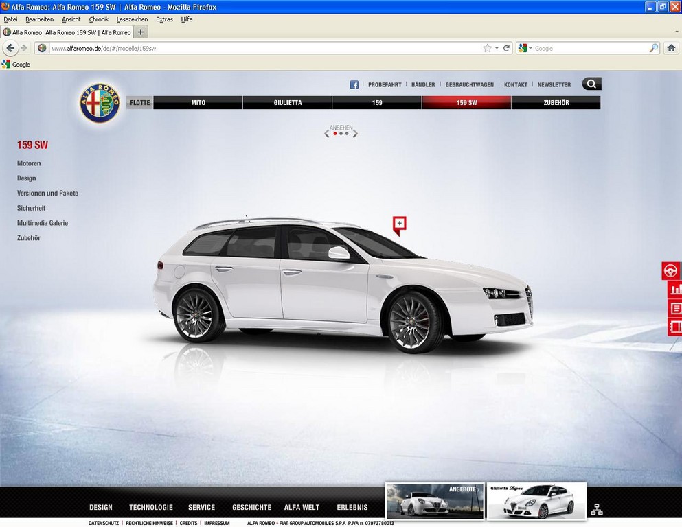Viewport: 682px width, 527px height.
Task: Open the search engine selector dropdown
Action: 525,48
